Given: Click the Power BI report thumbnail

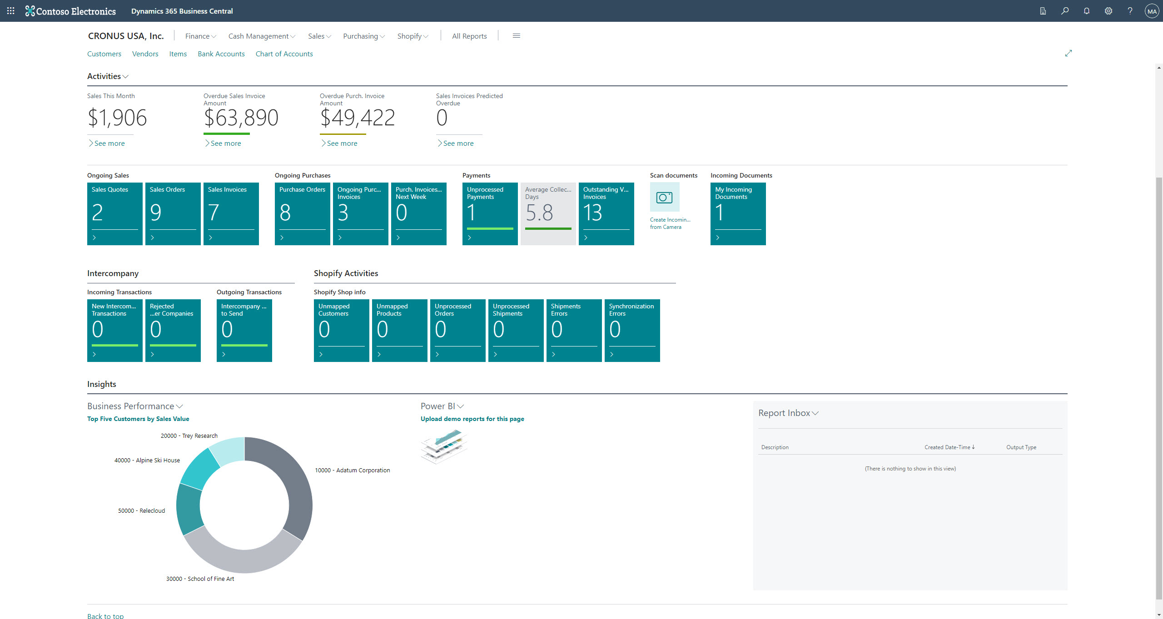Looking at the screenshot, I should pos(444,446).
